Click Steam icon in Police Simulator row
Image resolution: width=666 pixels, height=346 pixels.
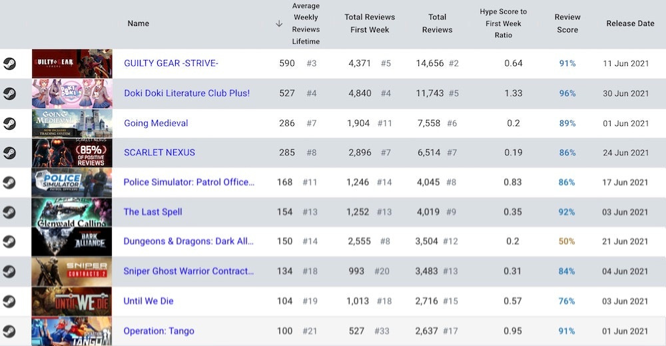9,182
